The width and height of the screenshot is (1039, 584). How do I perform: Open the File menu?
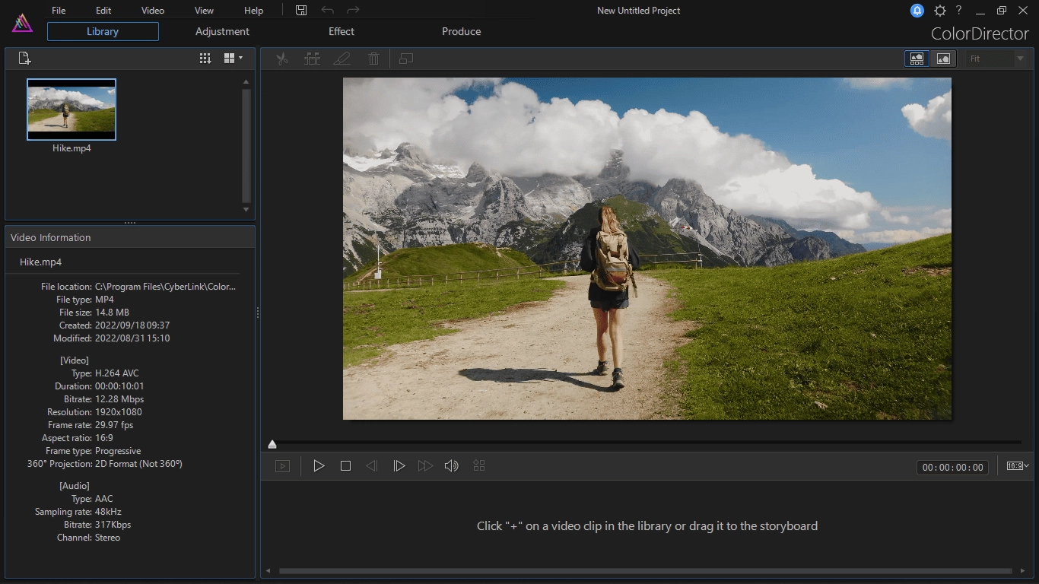click(x=59, y=11)
